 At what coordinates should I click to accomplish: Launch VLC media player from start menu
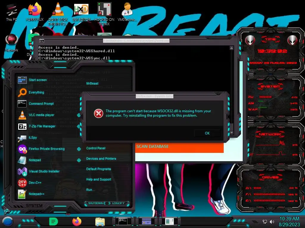tap(36, 115)
